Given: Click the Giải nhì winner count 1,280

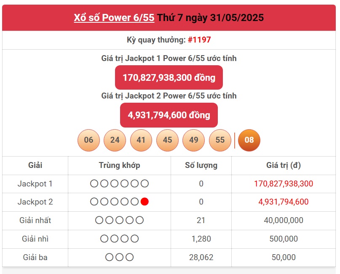Looking at the screenshot, I should coord(201,239).
